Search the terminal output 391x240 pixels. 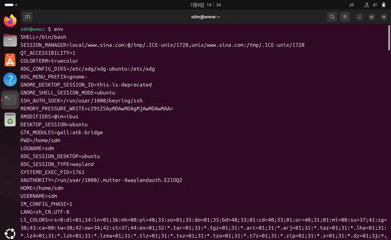pyautogui.click(x=332, y=17)
